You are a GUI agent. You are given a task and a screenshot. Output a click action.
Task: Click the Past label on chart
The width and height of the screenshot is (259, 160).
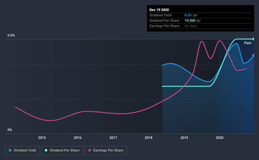coord(248,43)
